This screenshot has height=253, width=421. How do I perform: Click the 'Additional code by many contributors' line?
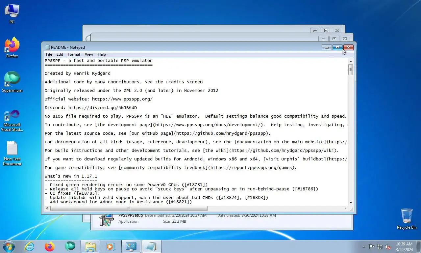[x=124, y=82]
